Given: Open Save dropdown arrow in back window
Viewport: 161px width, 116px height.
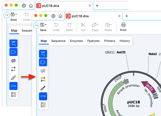Looking at the screenshot, I should (x=16, y=14).
